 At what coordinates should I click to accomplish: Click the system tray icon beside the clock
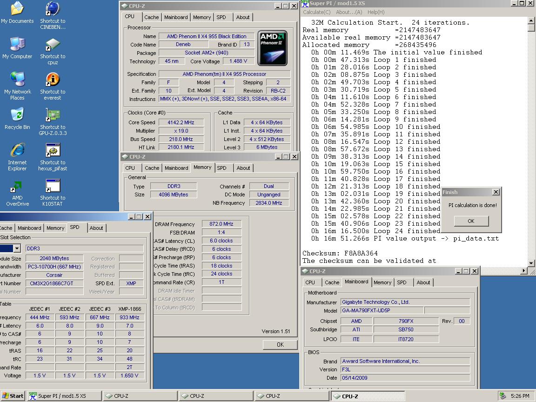point(502,396)
